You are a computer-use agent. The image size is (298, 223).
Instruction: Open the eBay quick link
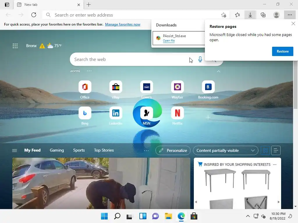(116, 90)
